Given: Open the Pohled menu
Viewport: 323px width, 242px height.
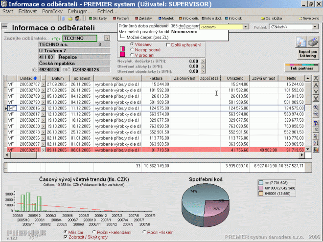Looking at the screenshot, I should pos(107,12).
